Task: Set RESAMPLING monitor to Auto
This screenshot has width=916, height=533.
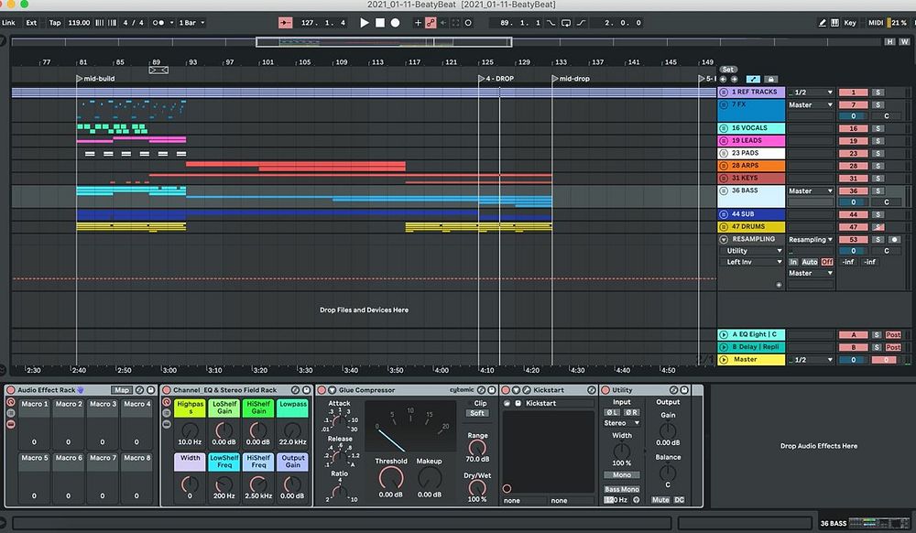Action: coord(810,262)
